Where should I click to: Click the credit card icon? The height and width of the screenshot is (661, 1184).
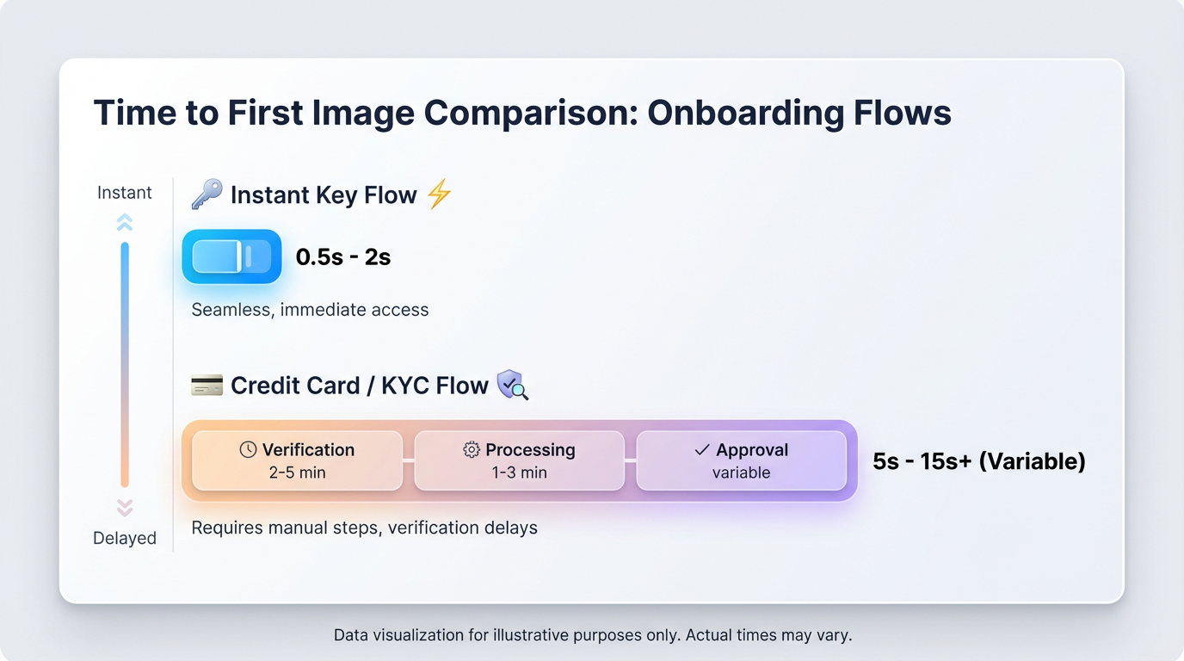[207, 386]
